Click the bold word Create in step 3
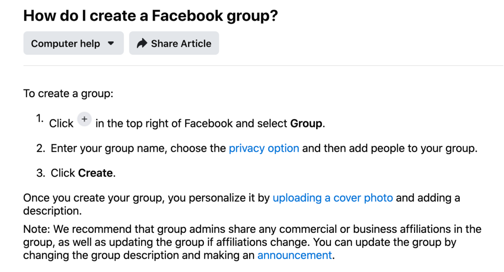Viewport: 504px width, 272px height. click(x=95, y=173)
